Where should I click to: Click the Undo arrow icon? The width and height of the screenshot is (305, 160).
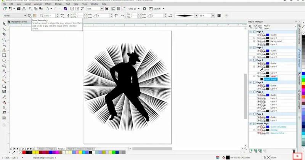[x=47, y=9]
